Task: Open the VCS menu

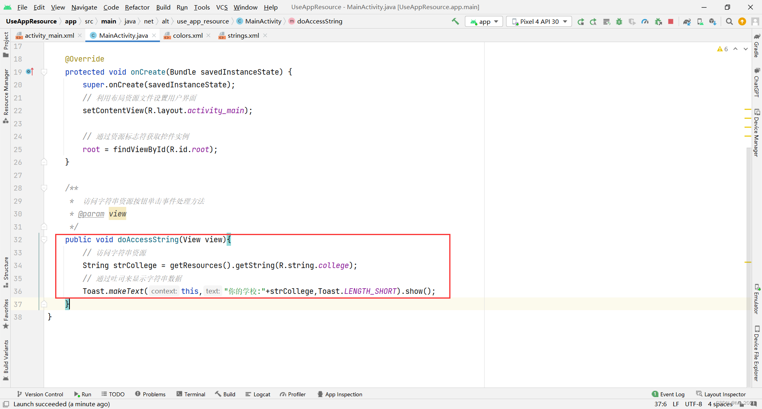Action: (x=222, y=7)
